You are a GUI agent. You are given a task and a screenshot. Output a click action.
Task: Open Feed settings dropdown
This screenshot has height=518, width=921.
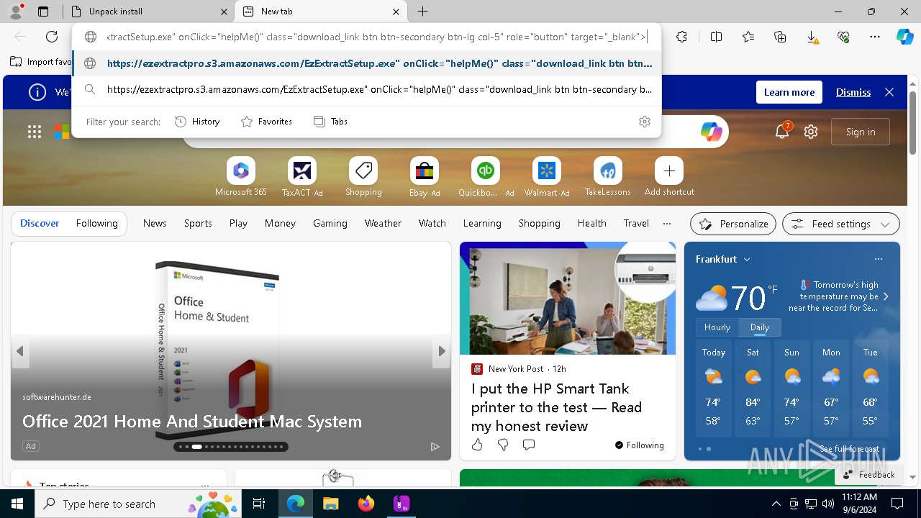tap(840, 224)
